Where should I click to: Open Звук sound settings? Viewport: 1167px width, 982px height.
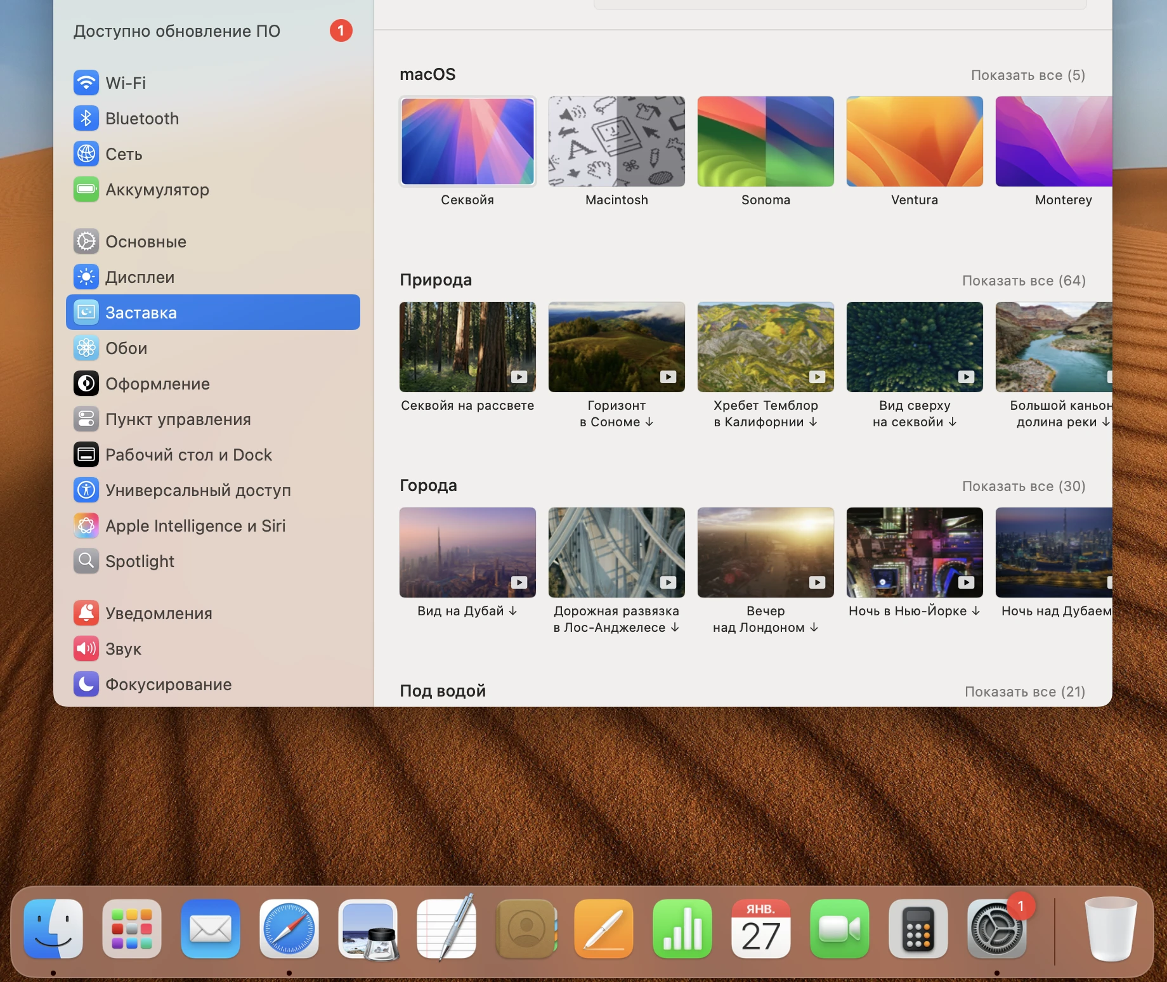(x=212, y=649)
